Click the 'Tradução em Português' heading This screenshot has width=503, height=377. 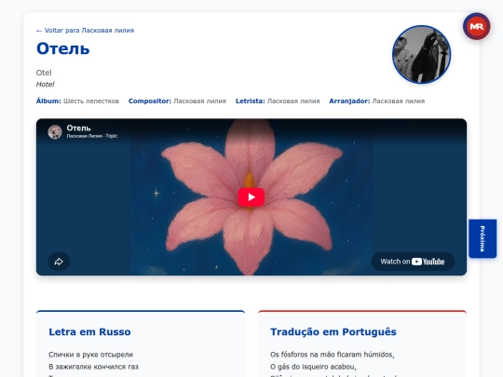point(333,331)
